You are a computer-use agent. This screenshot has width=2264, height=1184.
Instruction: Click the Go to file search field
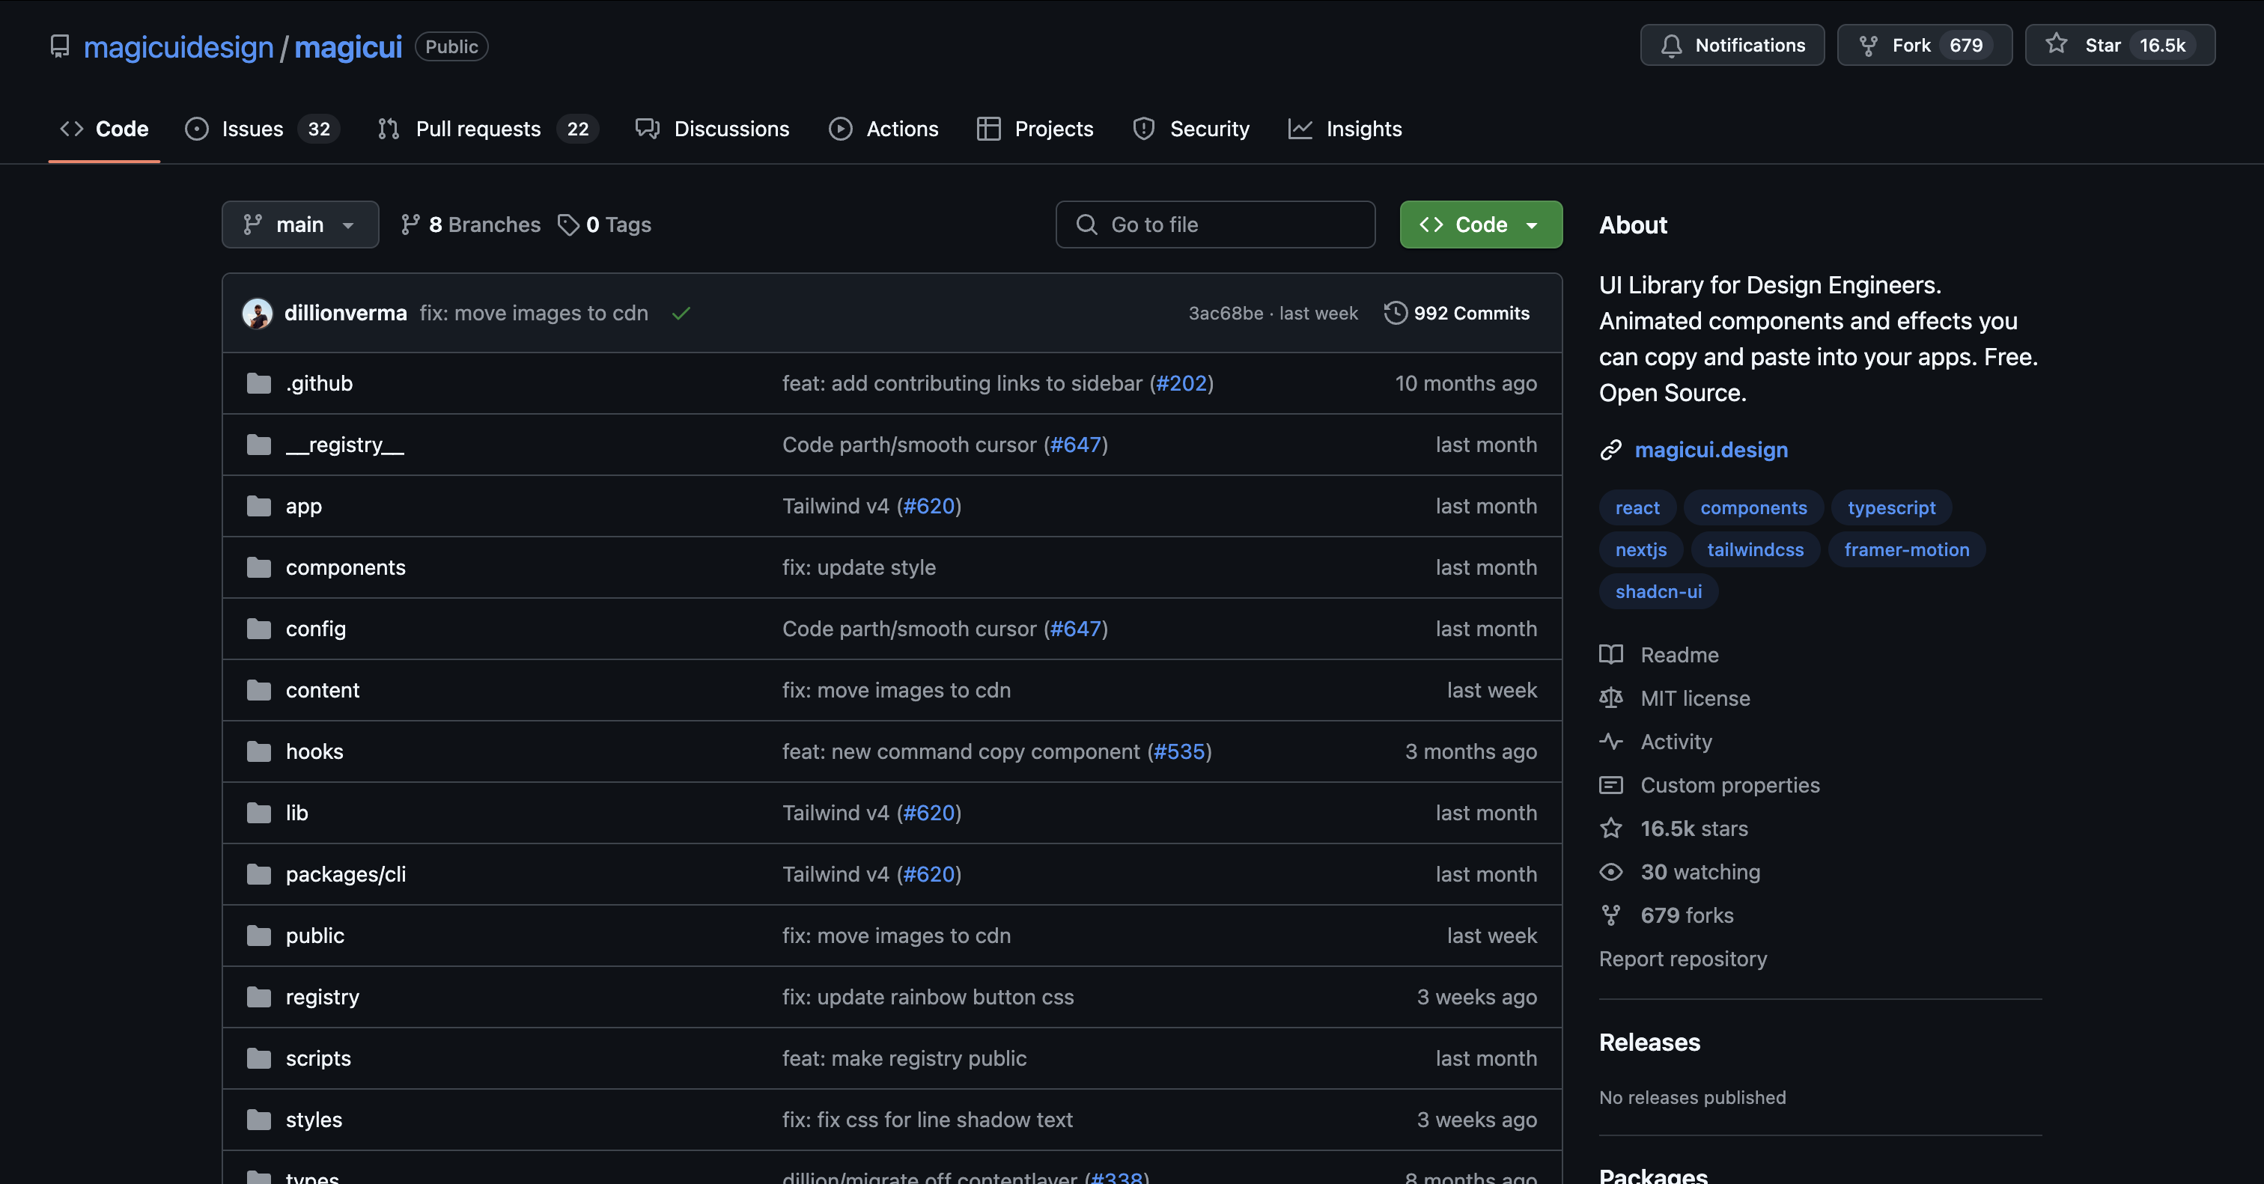[1214, 225]
